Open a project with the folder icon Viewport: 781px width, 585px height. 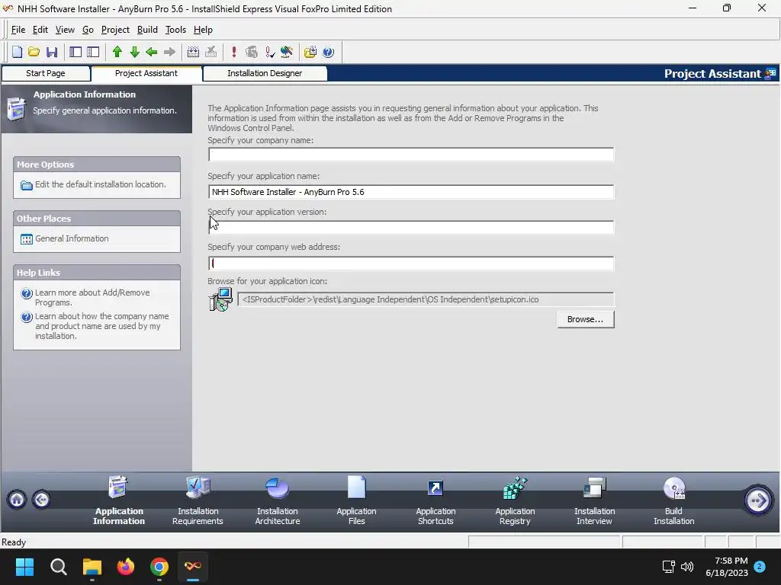[34, 52]
